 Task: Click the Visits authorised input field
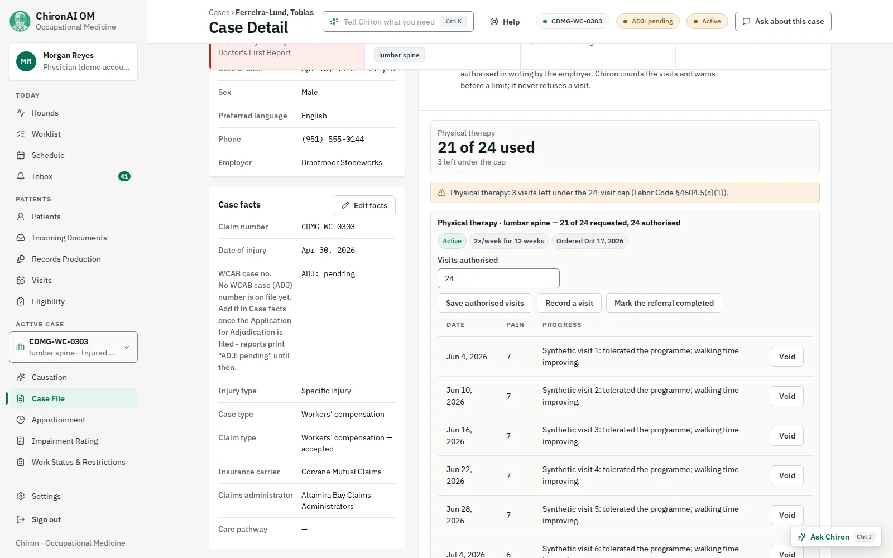[498, 278]
